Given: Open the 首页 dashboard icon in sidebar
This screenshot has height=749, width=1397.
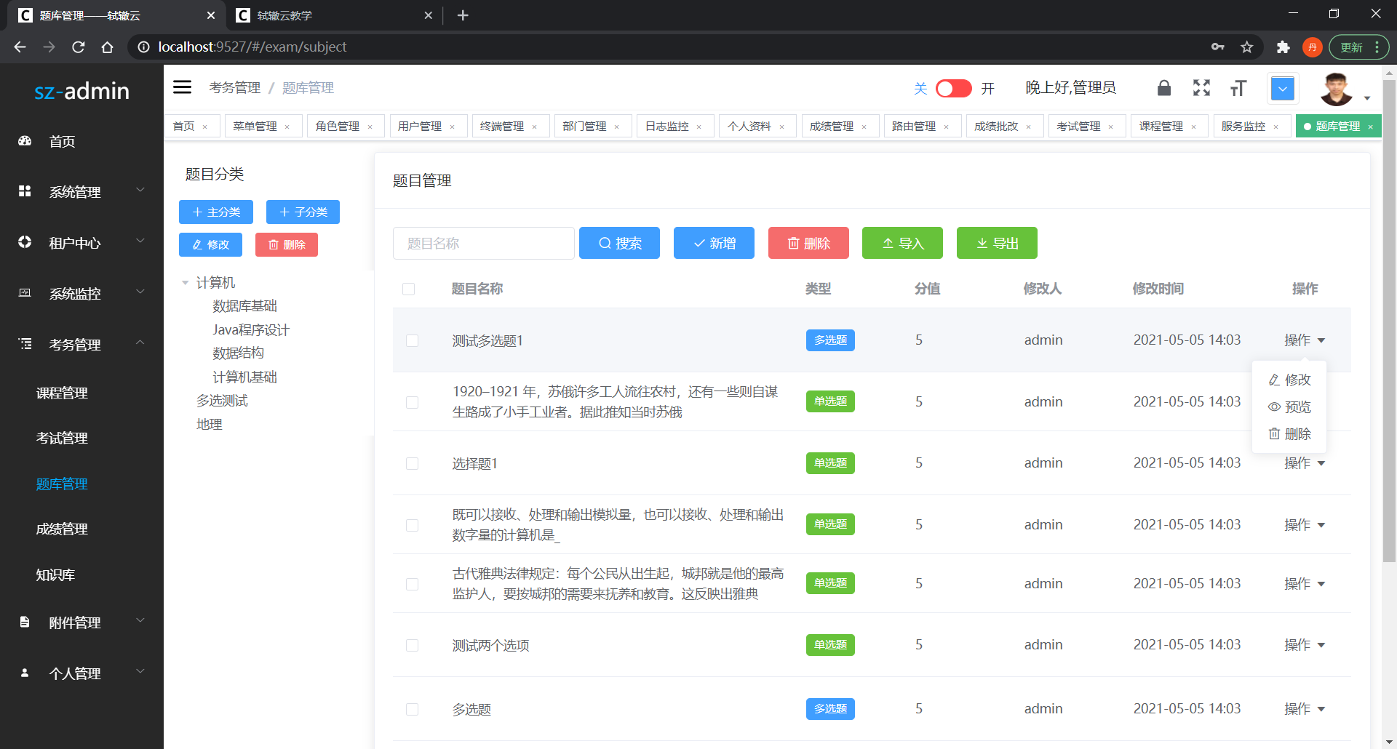Looking at the screenshot, I should coord(24,141).
